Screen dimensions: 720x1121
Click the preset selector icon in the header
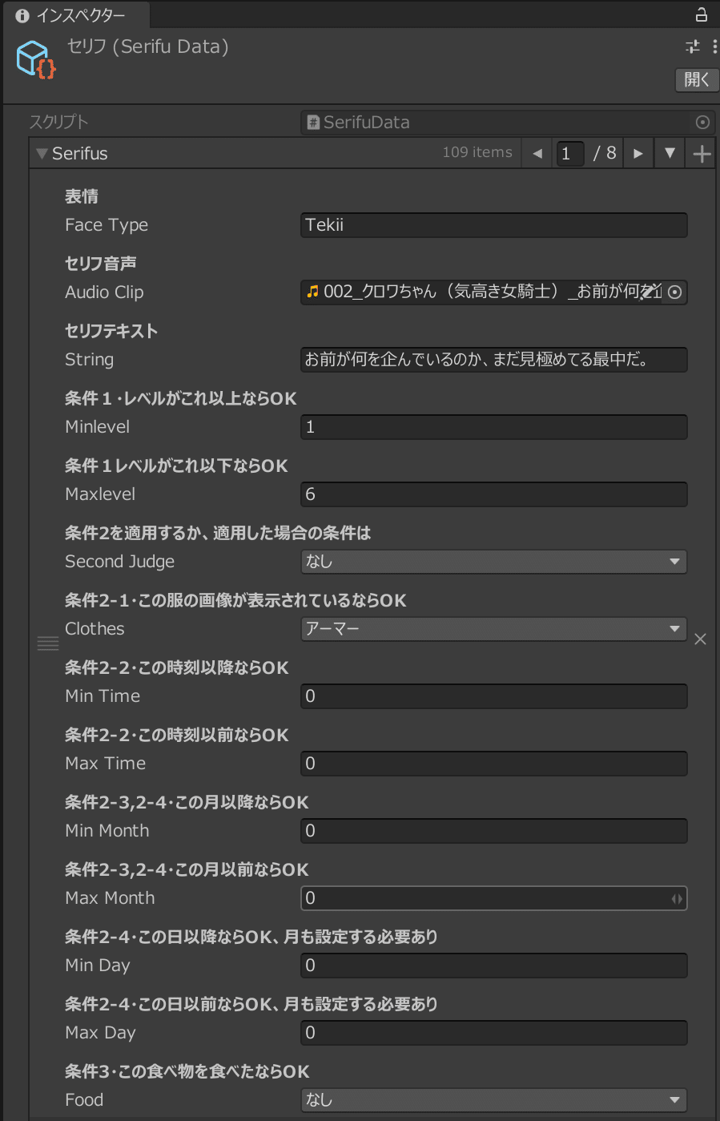tap(691, 46)
